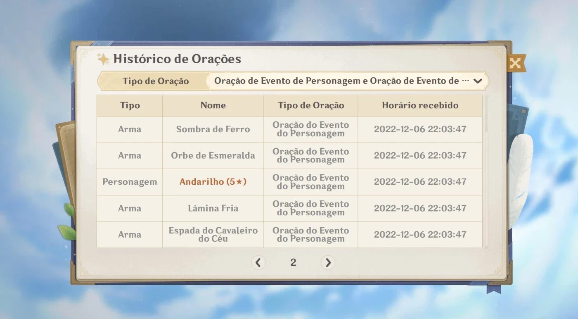Click timestamp in Lâmina Fria row
Image resolution: width=578 pixels, height=319 pixels.
420,208
